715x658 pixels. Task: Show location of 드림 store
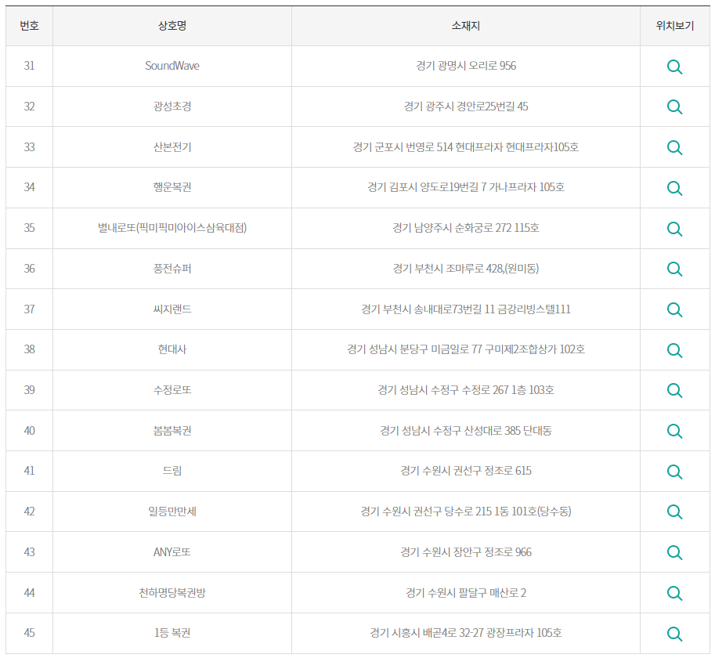pyautogui.click(x=674, y=472)
